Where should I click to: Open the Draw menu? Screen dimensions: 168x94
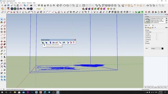16,3
